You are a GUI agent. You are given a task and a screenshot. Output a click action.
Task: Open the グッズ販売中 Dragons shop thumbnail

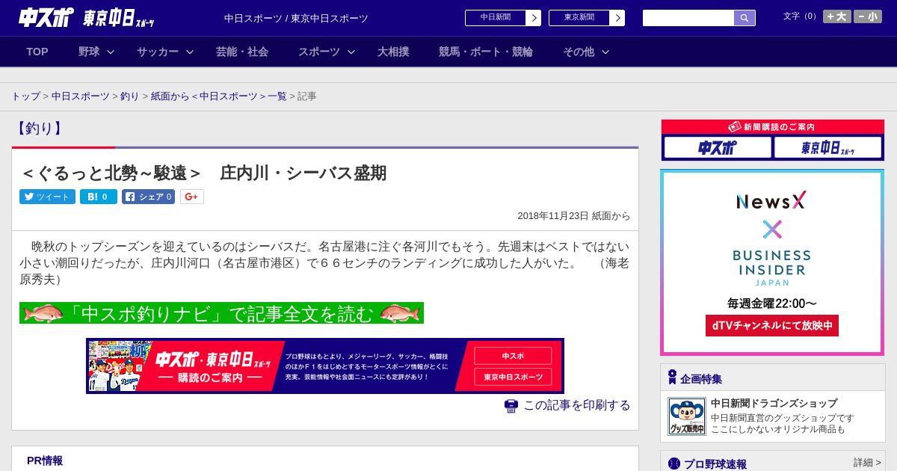tap(687, 416)
